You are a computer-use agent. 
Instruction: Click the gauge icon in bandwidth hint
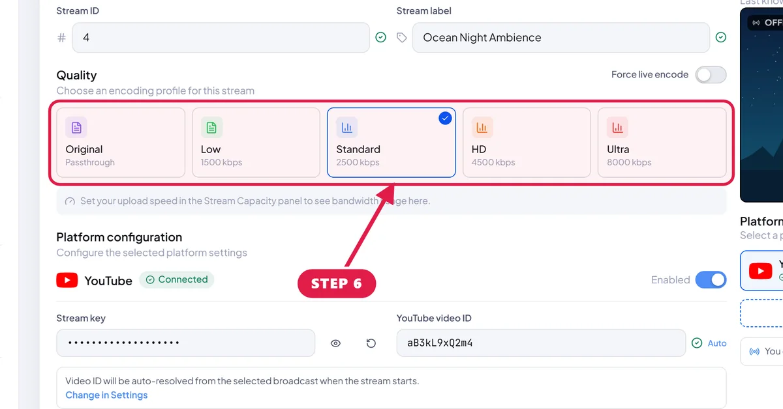[x=70, y=201]
